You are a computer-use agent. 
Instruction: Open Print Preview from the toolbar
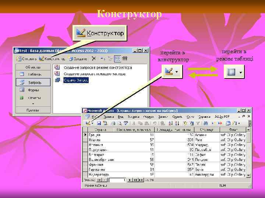[120, 123]
